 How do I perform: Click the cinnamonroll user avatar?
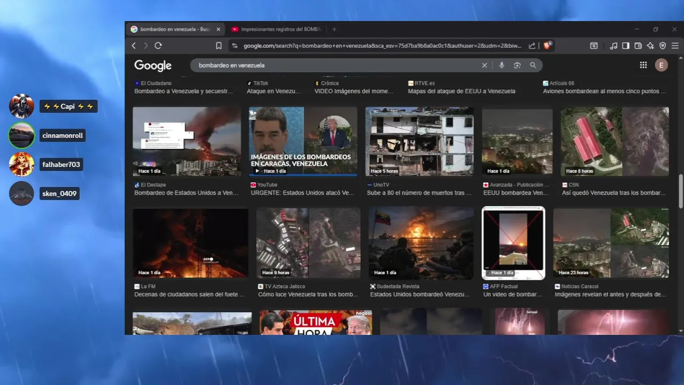point(21,135)
